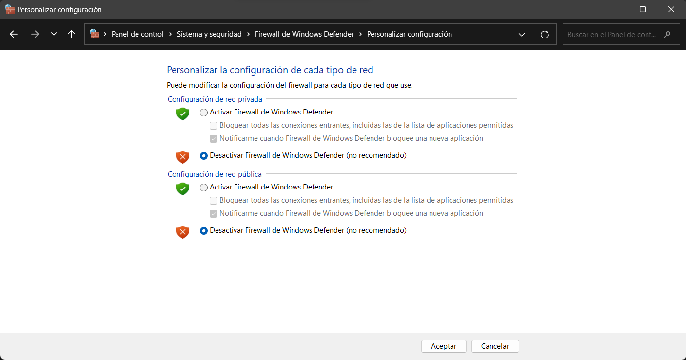Click heading Personalizar la configuración de cada tipo

click(x=270, y=70)
